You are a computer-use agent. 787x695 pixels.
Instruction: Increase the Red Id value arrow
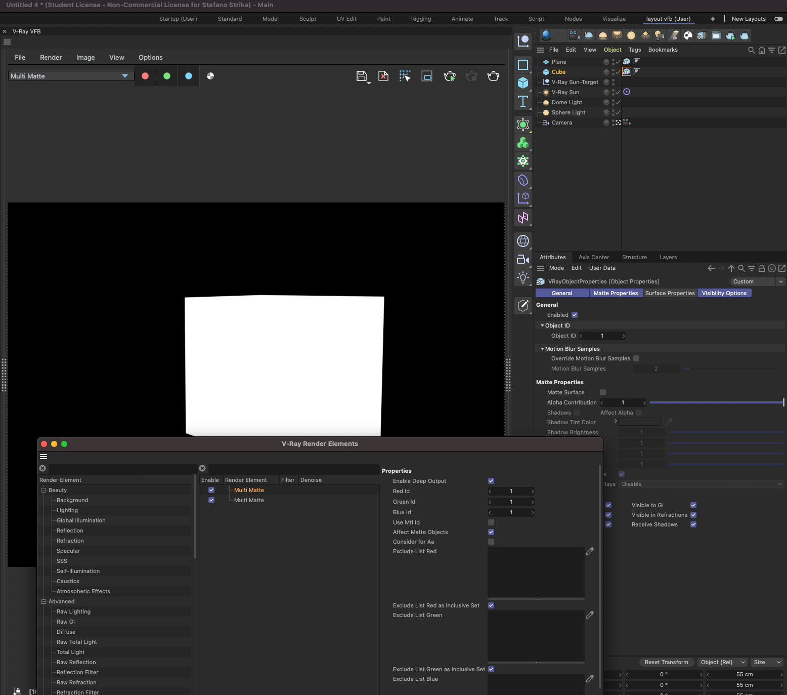coord(533,492)
